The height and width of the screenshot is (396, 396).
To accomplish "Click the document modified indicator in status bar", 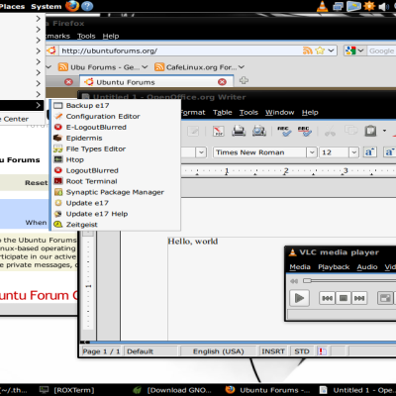I will point(322,351).
